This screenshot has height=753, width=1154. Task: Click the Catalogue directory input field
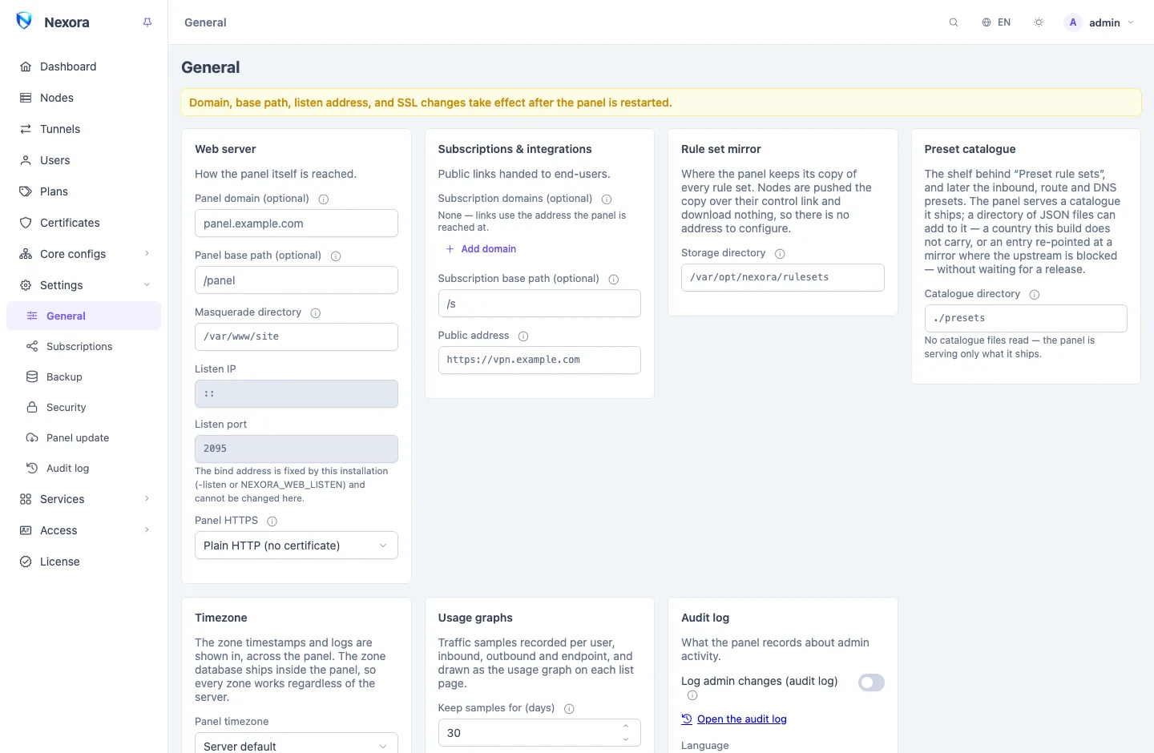1026,319
